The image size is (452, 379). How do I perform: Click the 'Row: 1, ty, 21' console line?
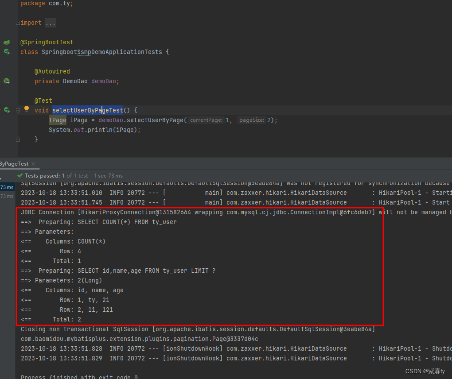click(65, 300)
